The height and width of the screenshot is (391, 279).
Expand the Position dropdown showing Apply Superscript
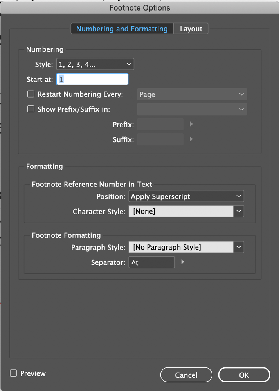point(186,196)
